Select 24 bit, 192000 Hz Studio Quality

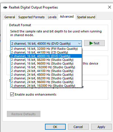(46, 86)
